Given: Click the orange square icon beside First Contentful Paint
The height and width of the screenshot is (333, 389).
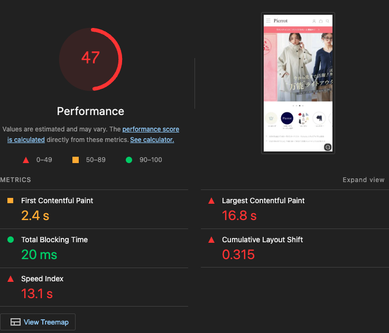Looking at the screenshot, I should click(10, 201).
